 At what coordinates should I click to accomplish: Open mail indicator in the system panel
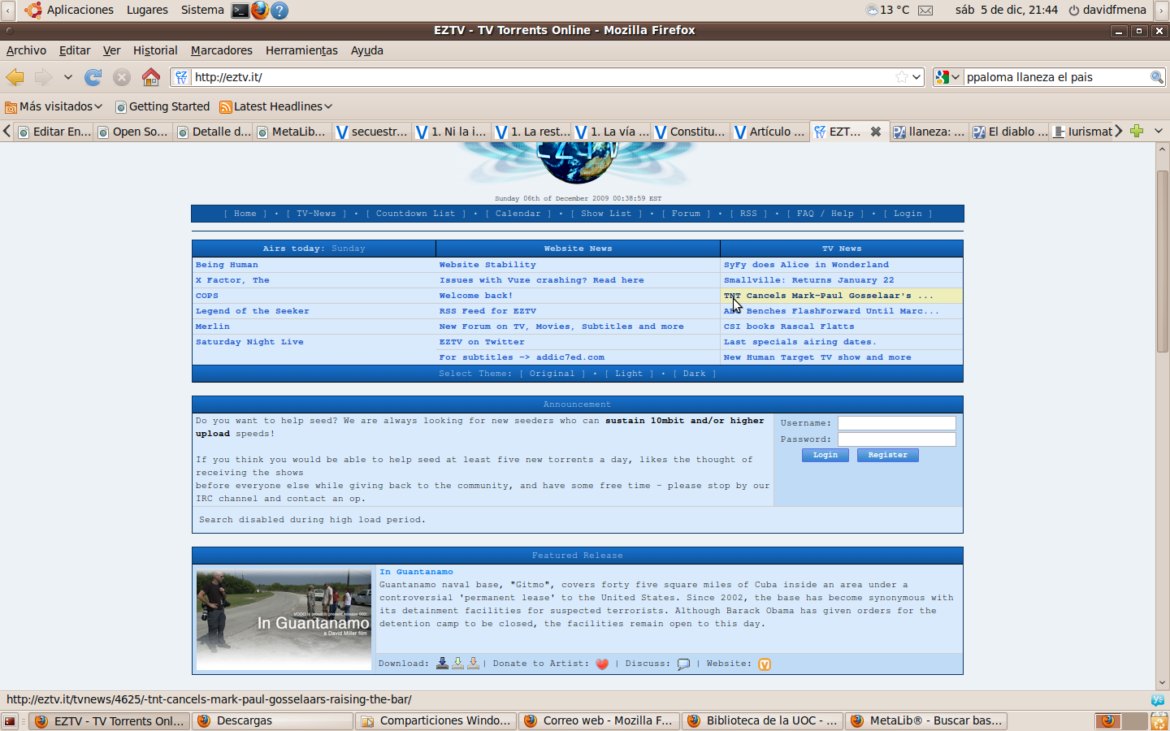tap(925, 11)
